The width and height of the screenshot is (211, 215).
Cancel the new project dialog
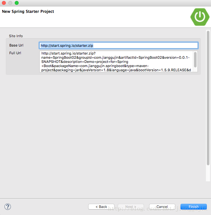[162, 207]
